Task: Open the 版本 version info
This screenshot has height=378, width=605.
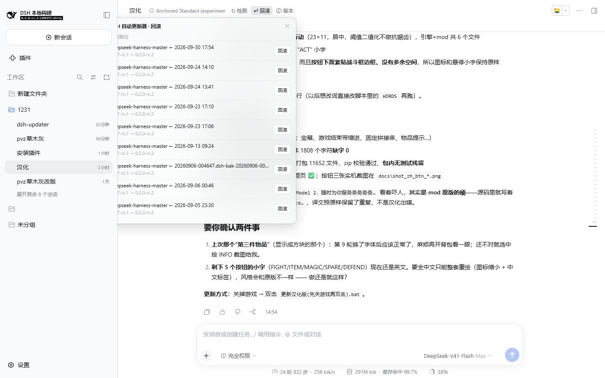Action: (x=285, y=11)
